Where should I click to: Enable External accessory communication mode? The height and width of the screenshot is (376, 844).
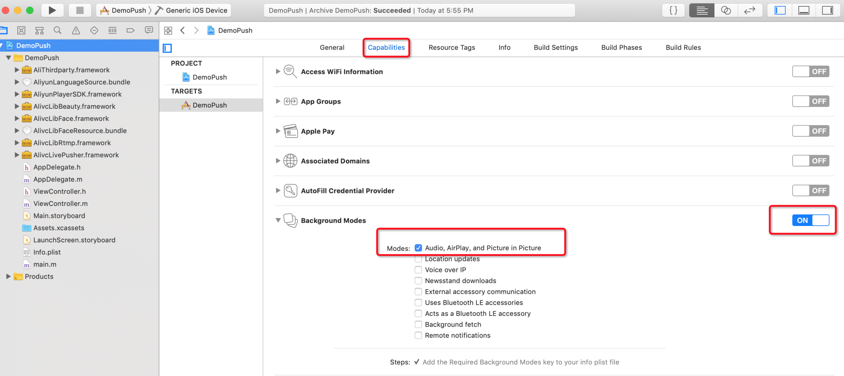[x=418, y=292]
